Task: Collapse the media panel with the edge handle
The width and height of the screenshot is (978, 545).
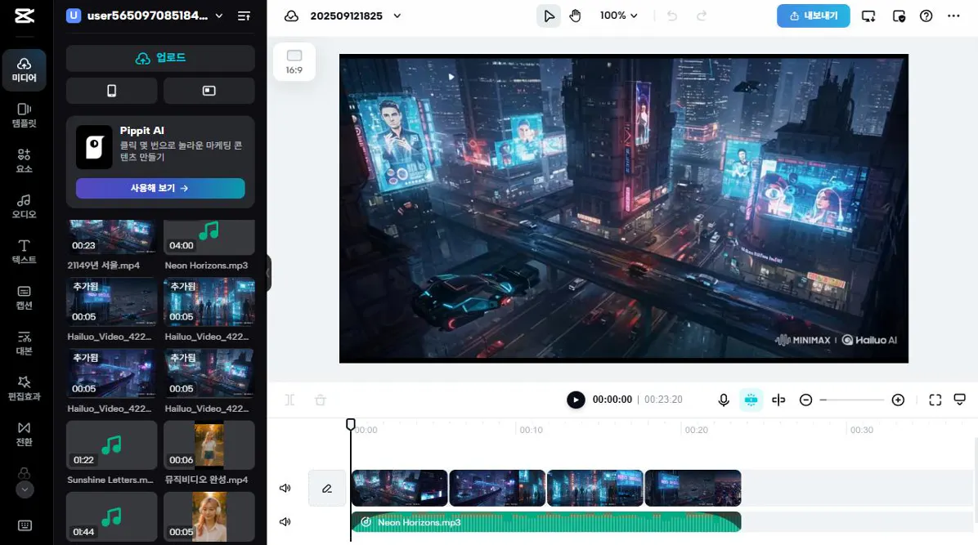Action: click(x=269, y=273)
